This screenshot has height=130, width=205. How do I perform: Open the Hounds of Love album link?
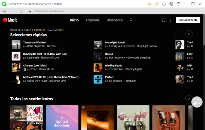(x=50, y=58)
